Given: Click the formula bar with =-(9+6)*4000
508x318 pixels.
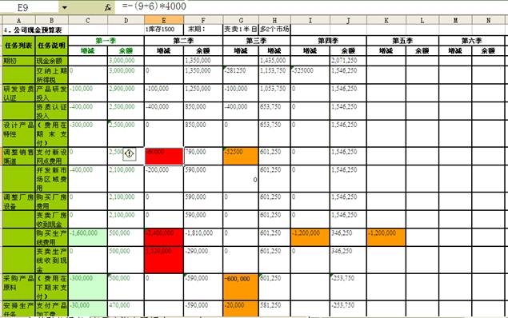Looking at the screenshot, I should 311,6.
